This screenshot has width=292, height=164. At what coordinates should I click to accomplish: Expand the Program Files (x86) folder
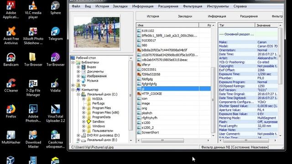tap(83, 113)
